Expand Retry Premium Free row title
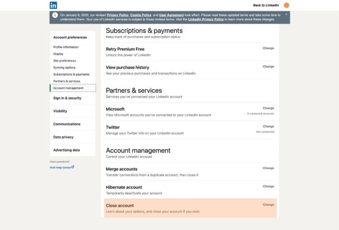The height and width of the screenshot is (230, 339). pos(125,49)
